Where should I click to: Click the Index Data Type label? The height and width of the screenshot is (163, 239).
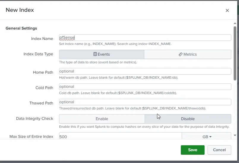(x=38, y=54)
